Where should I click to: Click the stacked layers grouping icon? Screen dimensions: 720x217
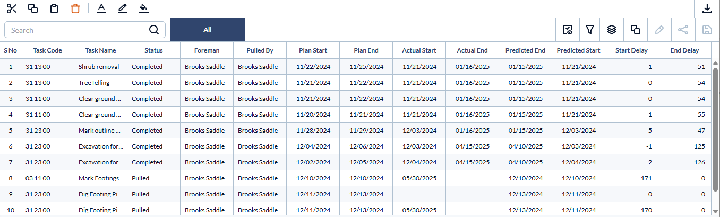coord(611,30)
